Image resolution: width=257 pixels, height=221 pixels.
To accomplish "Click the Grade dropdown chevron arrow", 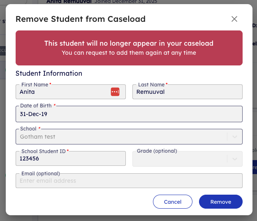I will point(235,159).
